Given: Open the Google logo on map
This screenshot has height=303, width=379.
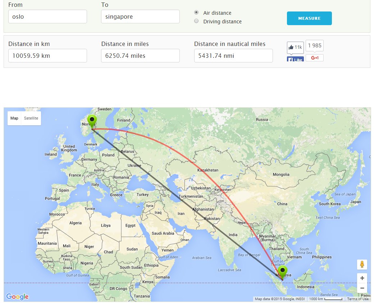Looking at the screenshot, I should click(17, 297).
